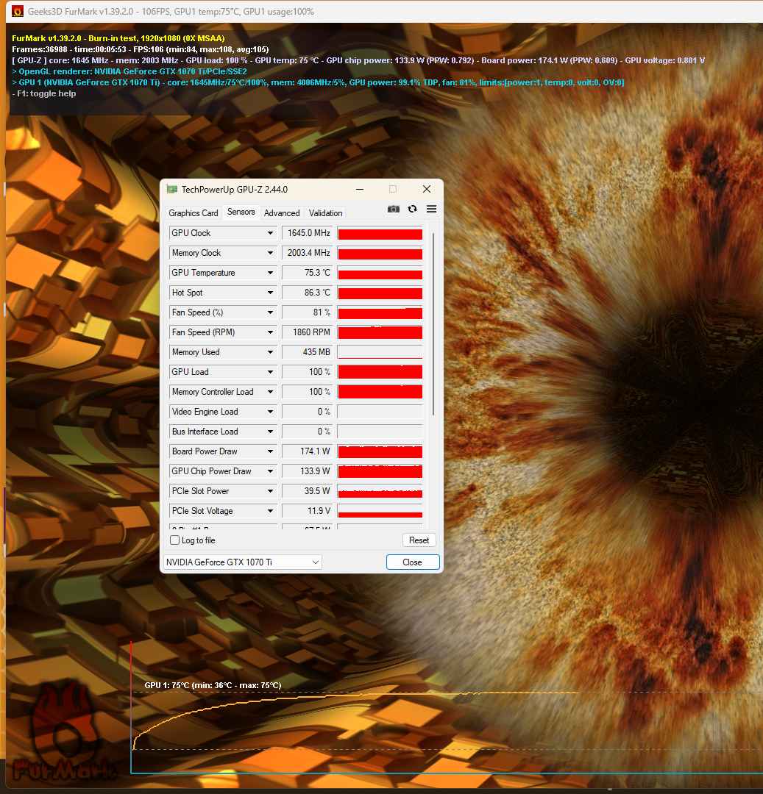763x794 pixels.
Task: Click the GPU-Z sensors vertical scrollbar
Action: point(433,324)
